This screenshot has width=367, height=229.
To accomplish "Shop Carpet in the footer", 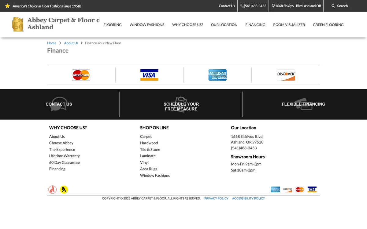I will [146, 136].
